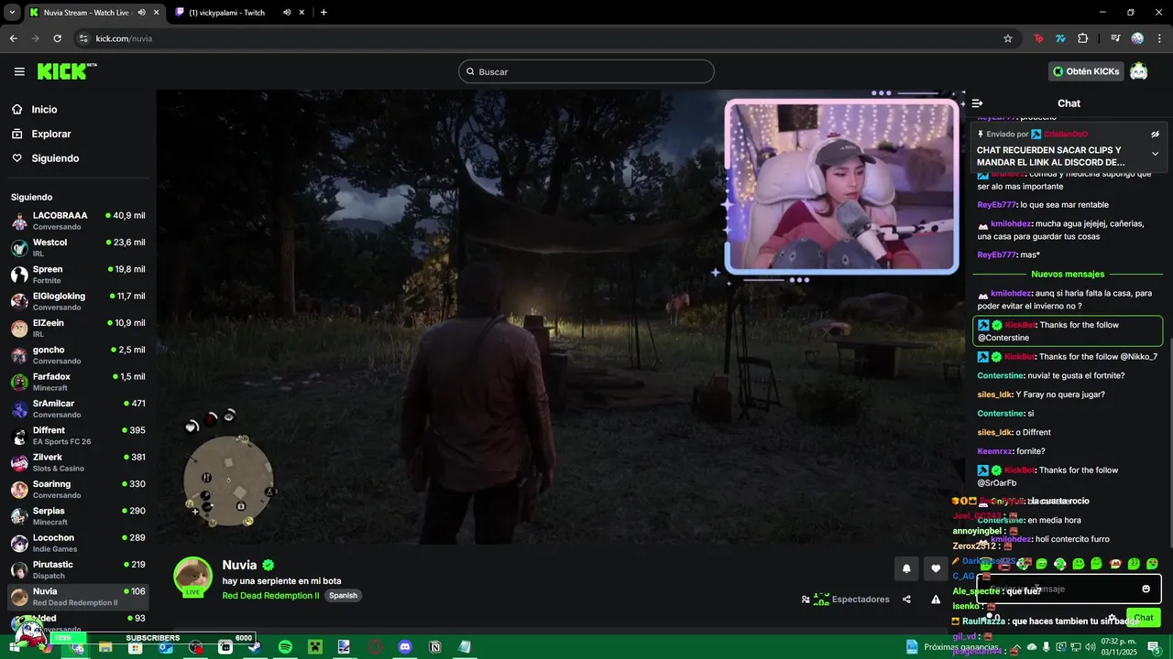This screenshot has width=1173, height=659.
Task: Open Farfadox channel in sidebar
Action: tap(78, 382)
